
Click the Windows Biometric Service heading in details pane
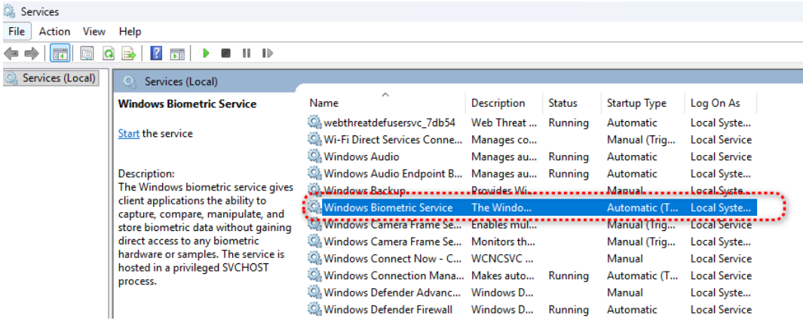coord(187,104)
